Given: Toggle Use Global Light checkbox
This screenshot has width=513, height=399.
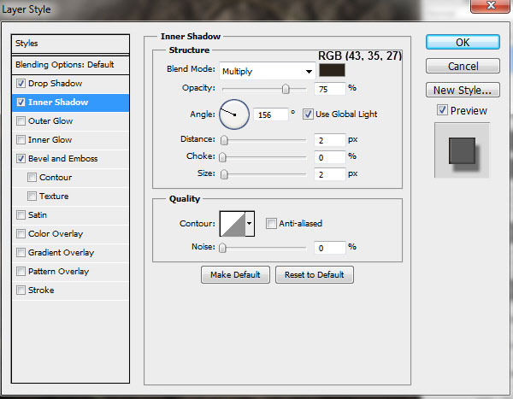Looking at the screenshot, I should click(308, 114).
